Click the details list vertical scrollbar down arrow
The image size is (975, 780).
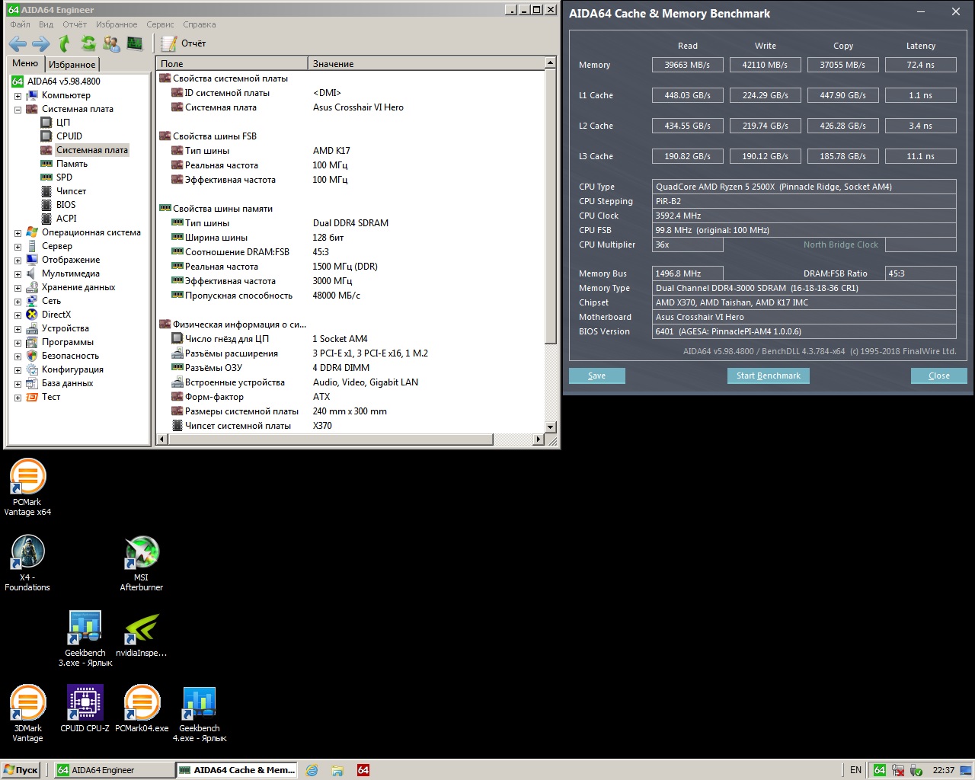click(x=551, y=427)
